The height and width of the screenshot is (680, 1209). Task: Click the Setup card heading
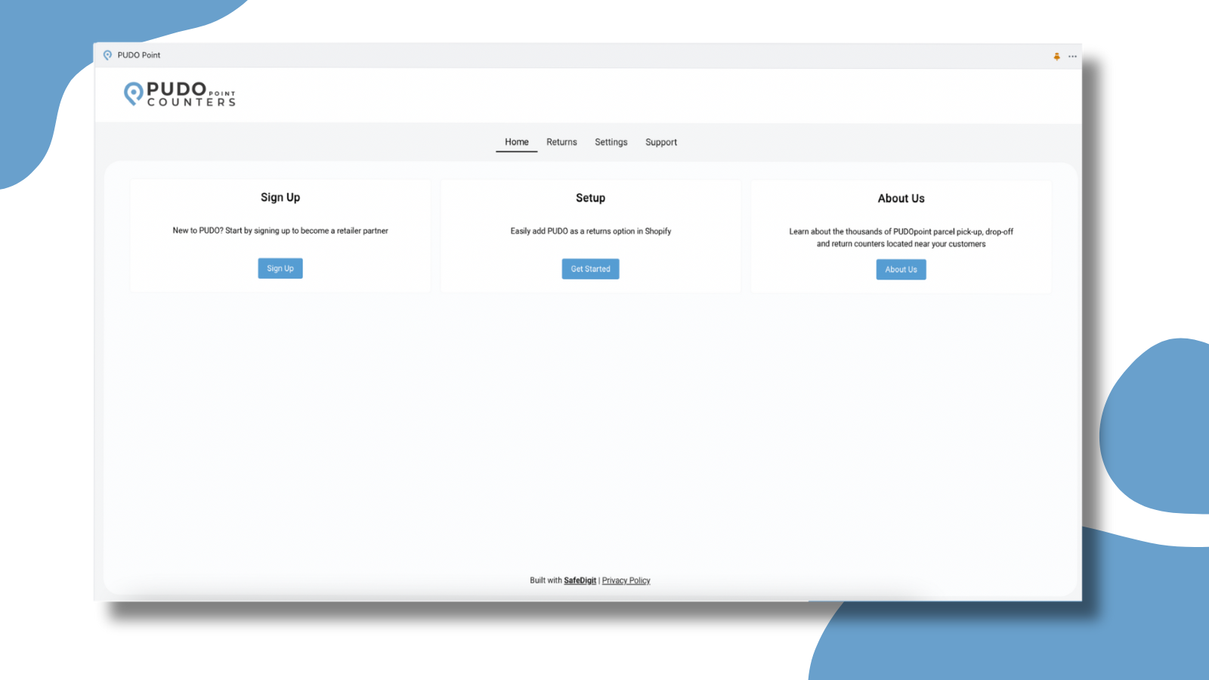coord(590,198)
